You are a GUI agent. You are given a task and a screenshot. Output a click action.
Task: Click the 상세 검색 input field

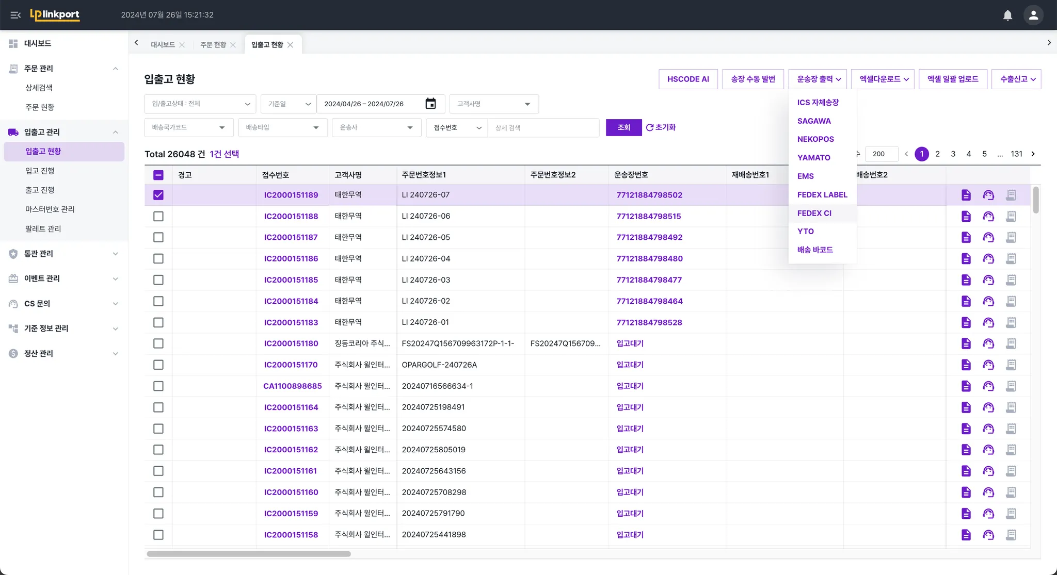543,128
